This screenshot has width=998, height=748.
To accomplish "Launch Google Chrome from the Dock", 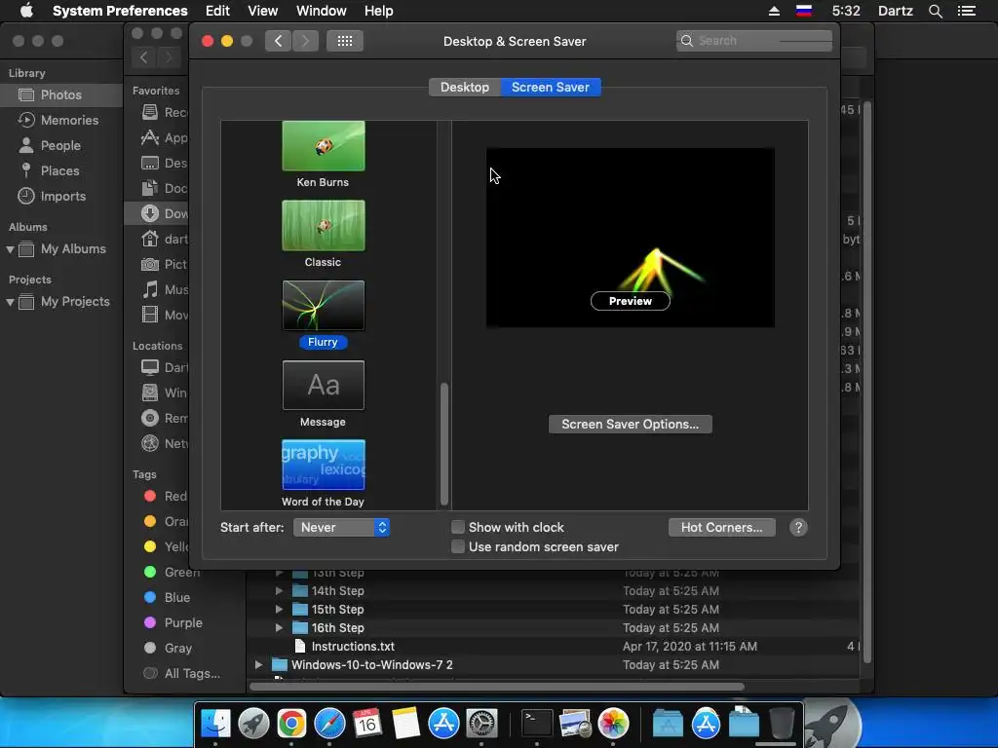I will [x=291, y=724].
